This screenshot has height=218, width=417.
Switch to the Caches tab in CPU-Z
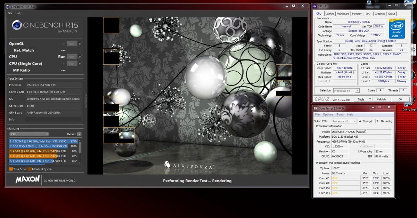[330, 14]
